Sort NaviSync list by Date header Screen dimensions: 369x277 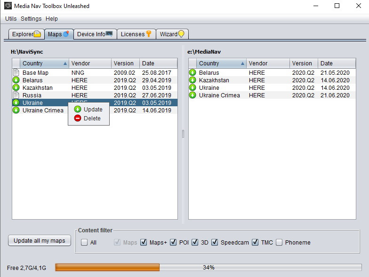[158, 63]
